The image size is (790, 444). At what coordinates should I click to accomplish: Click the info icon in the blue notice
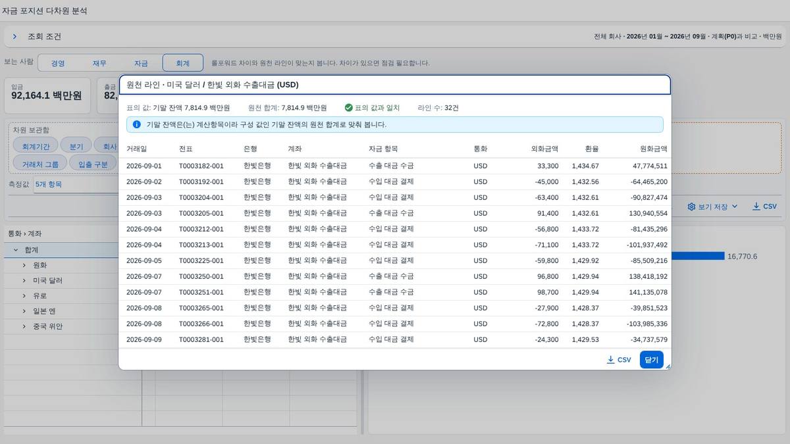point(136,124)
